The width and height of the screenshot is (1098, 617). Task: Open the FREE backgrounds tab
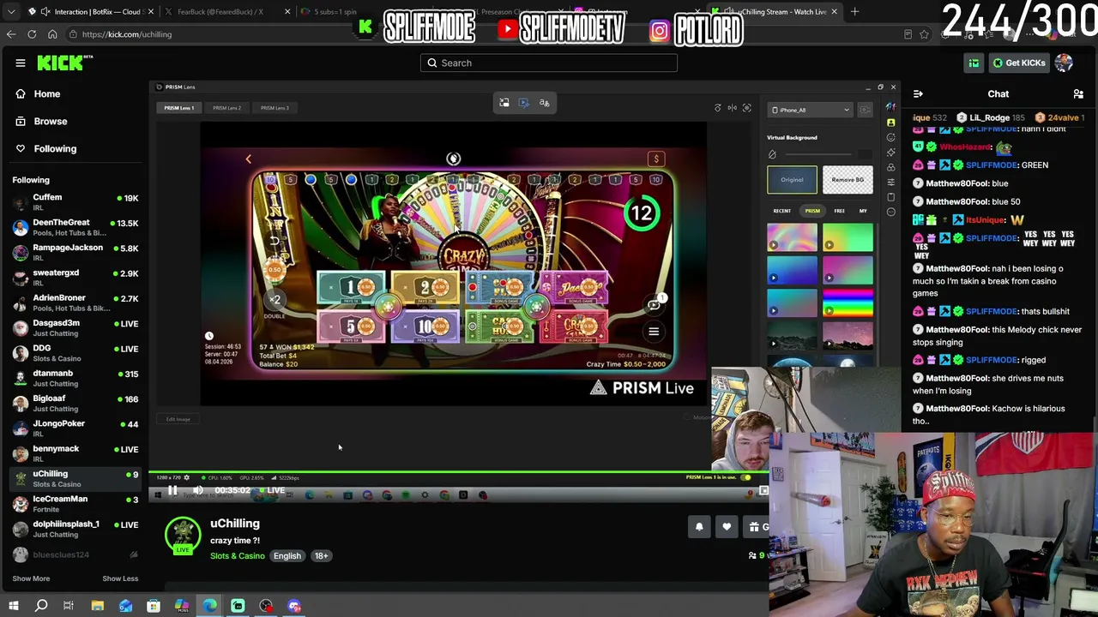(840, 211)
